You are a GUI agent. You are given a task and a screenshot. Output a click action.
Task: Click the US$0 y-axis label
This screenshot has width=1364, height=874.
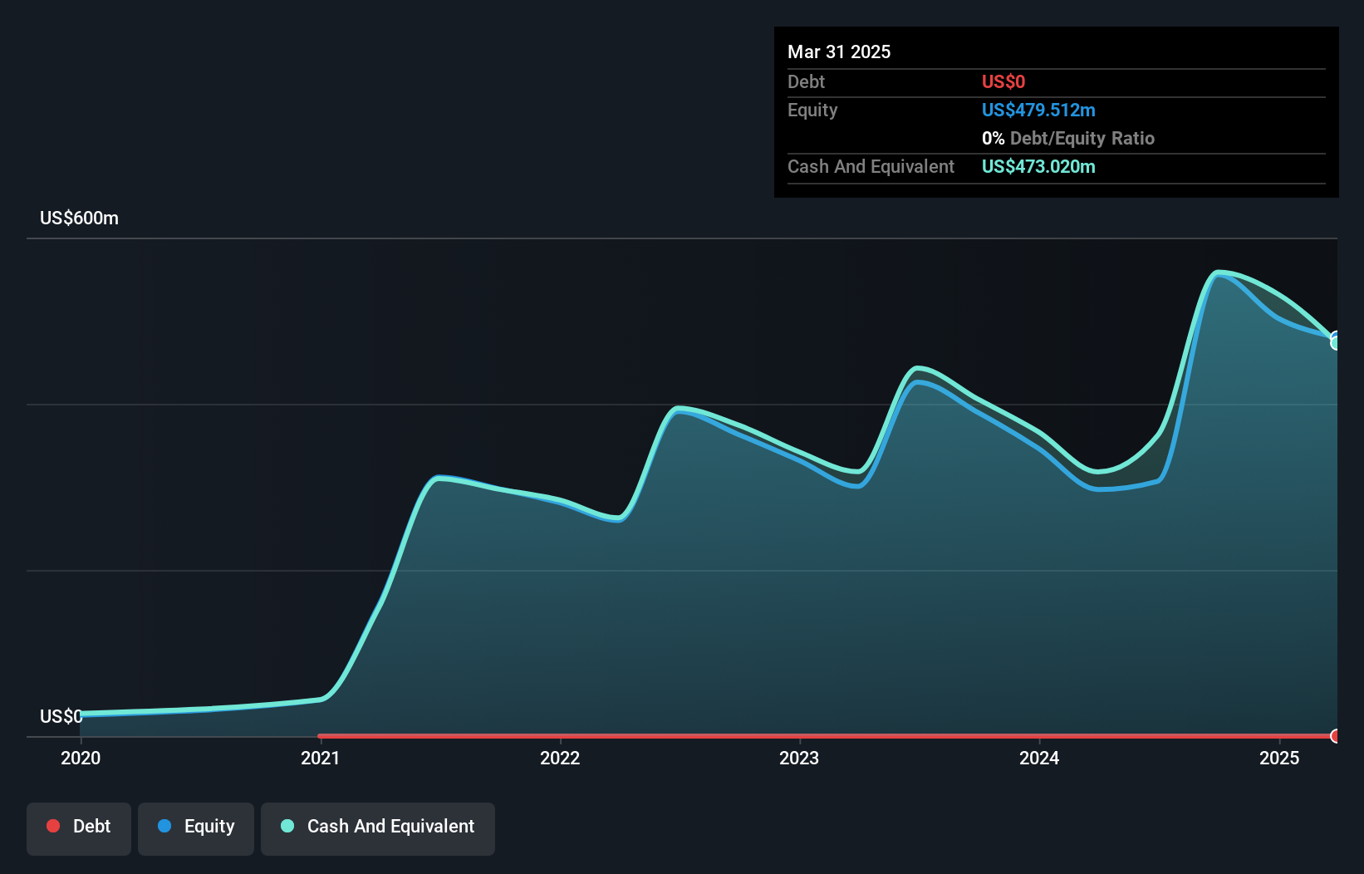coord(61,716)
